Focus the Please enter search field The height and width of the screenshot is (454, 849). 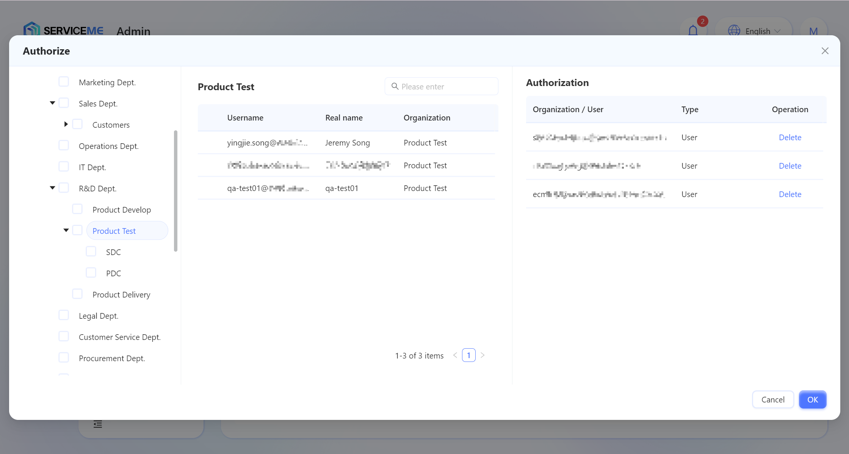(x=441, y=86)
